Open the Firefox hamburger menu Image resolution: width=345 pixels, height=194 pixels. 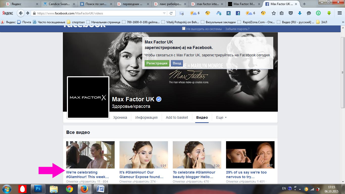pos(340,13)
